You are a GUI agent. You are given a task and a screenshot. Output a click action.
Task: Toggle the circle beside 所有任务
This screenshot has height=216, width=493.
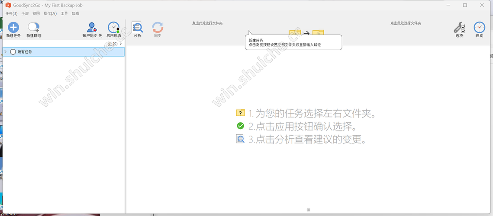(13, 52)
